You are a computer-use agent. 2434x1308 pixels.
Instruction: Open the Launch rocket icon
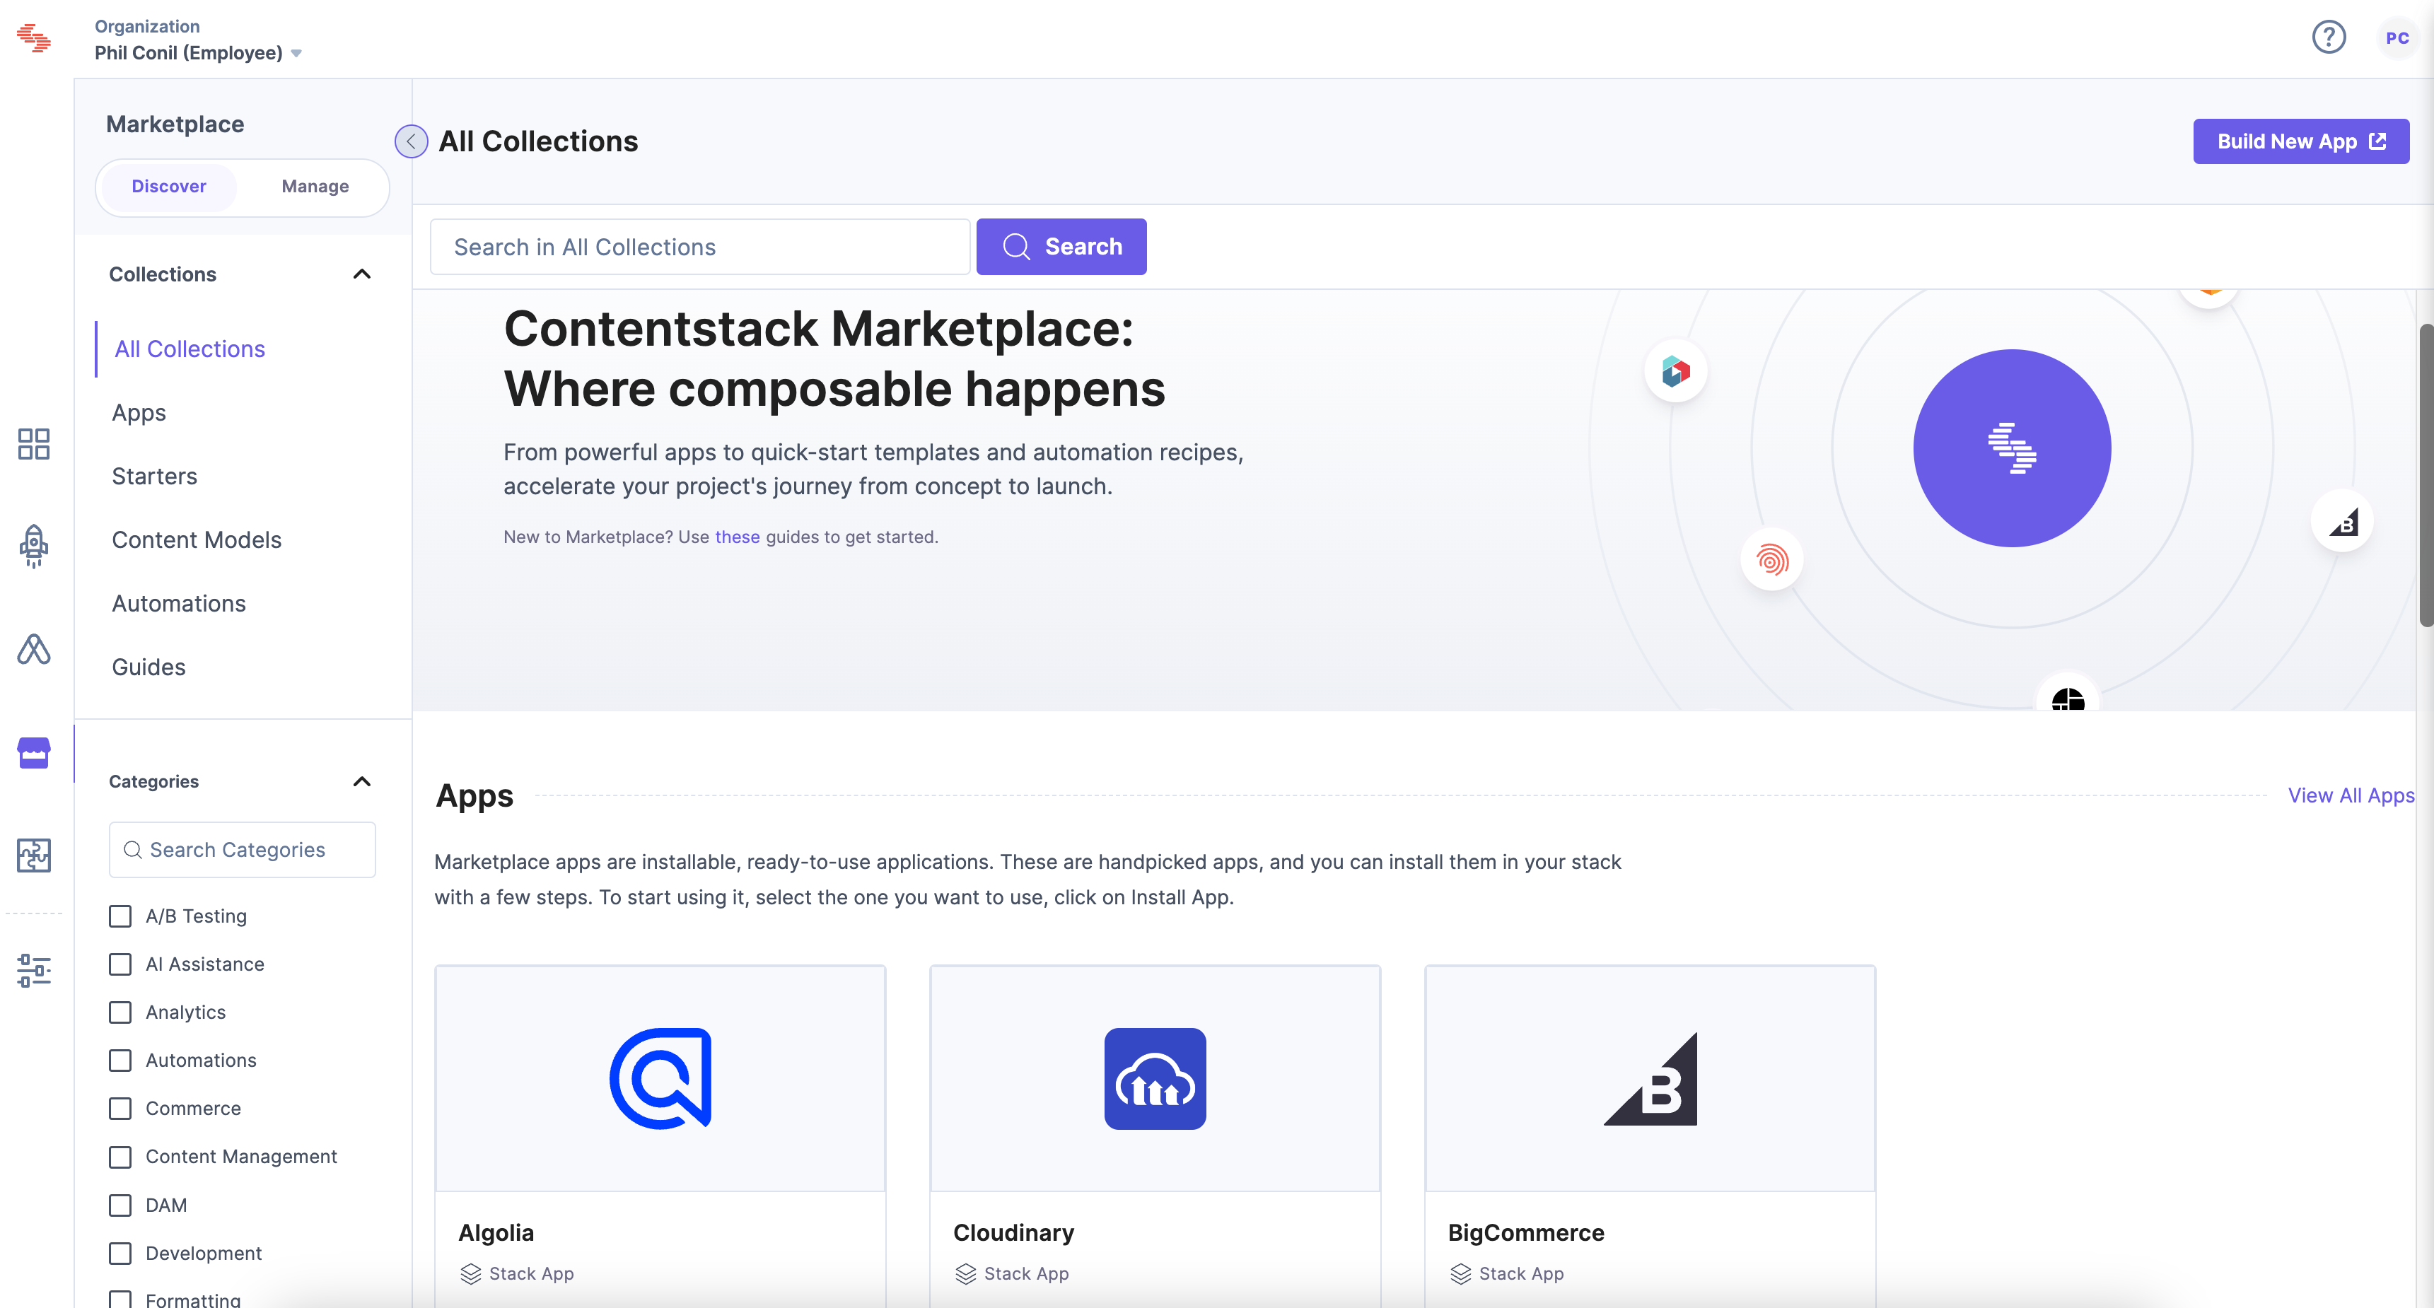[34, 547]
